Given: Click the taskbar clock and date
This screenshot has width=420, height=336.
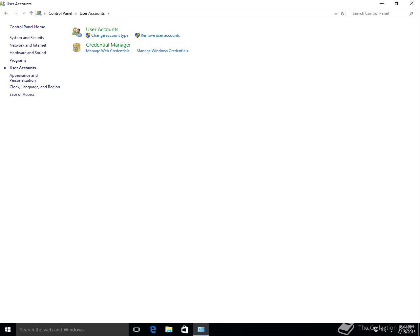Looking at the screenshot, I should [x=407, y=329].
